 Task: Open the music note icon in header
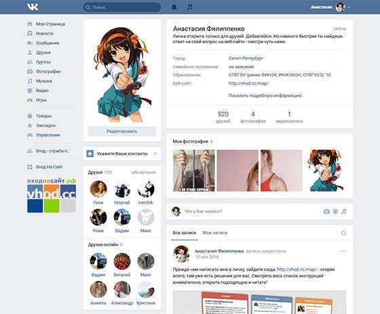190,7
